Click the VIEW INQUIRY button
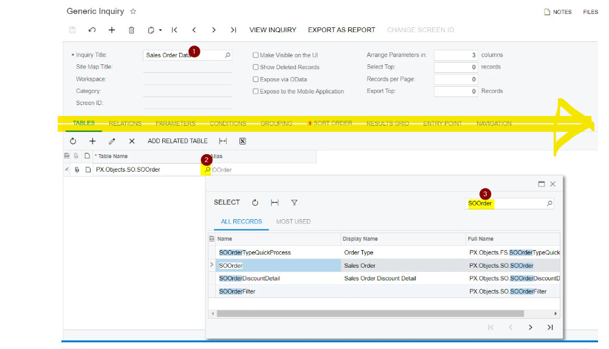Viewport: 609px width, 349px height. (x=273, y=30)
